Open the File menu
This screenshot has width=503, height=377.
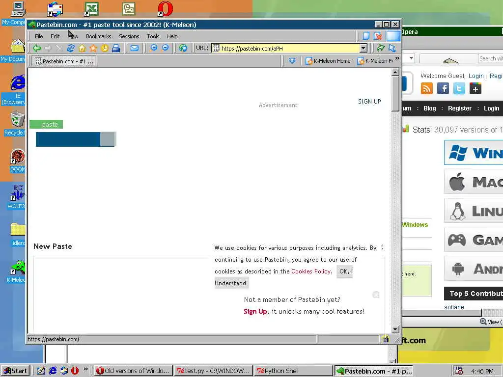[39, 36]
